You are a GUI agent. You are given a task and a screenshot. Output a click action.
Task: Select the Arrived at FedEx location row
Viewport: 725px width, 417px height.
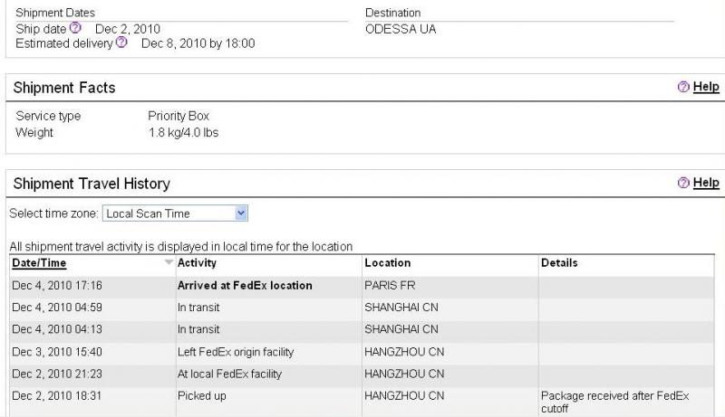245,286
